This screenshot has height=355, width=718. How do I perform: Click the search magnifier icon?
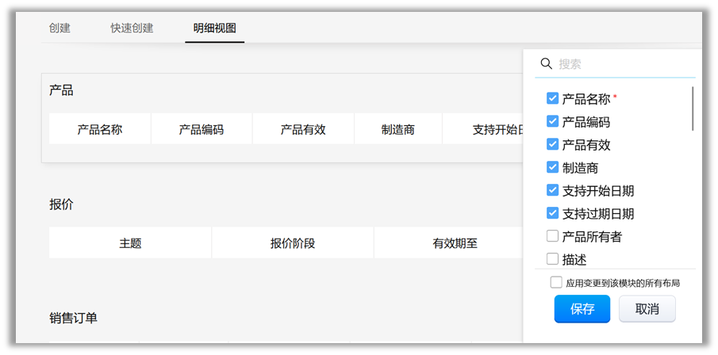(546, 63)
